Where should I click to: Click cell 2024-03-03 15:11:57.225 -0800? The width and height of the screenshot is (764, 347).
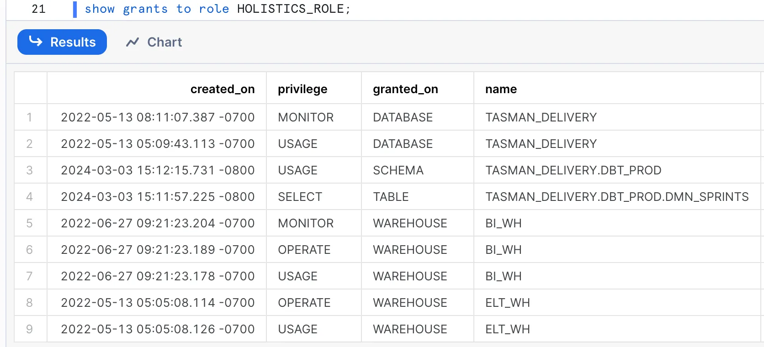(x=158, y=197)
